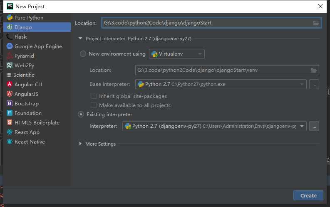This screenshot has height=207, width=330.
Task: Click the venv Location path field
Action: pos(227,70)
